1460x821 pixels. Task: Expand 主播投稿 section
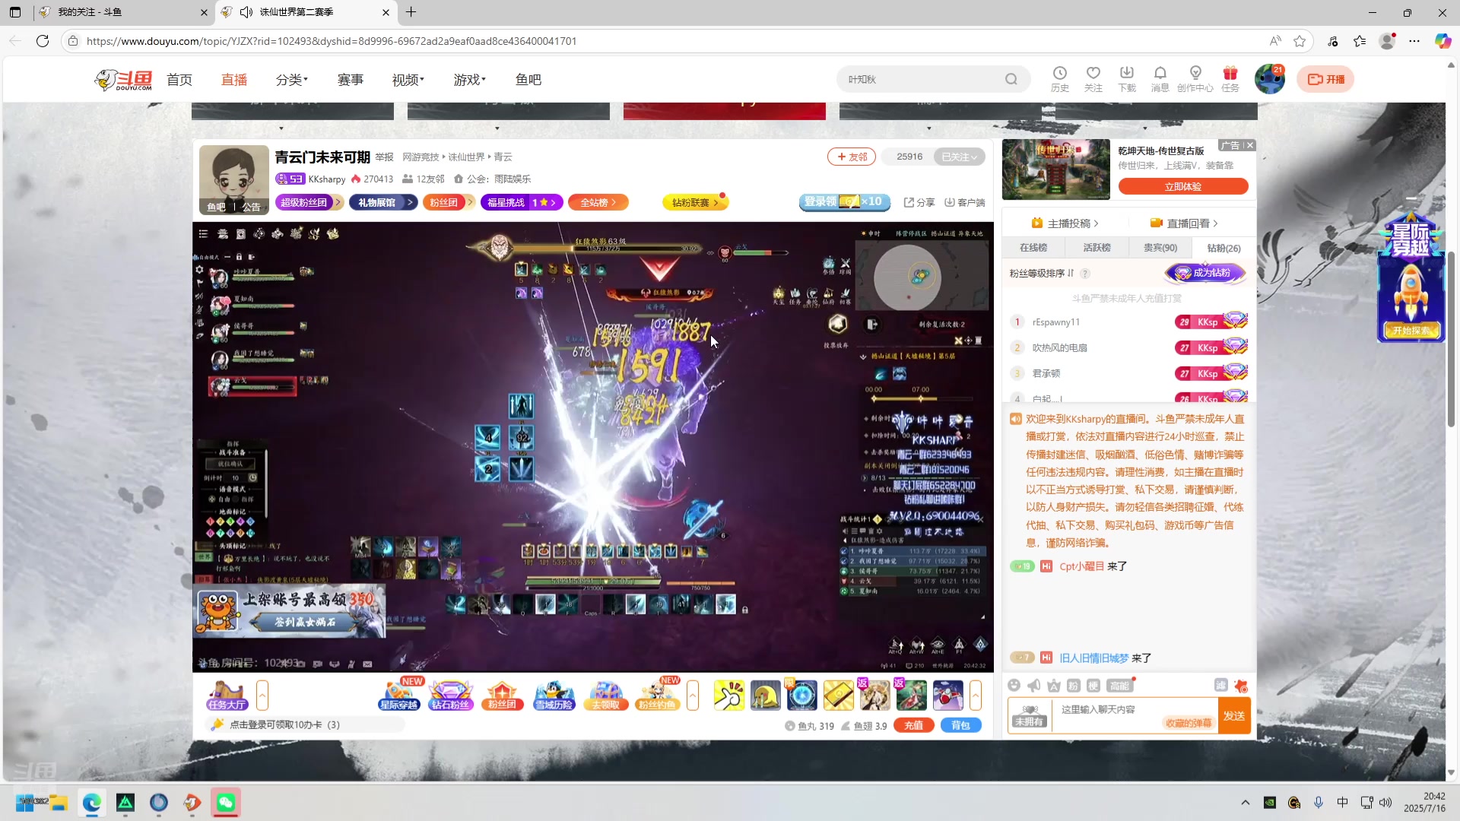[1065, 223]
